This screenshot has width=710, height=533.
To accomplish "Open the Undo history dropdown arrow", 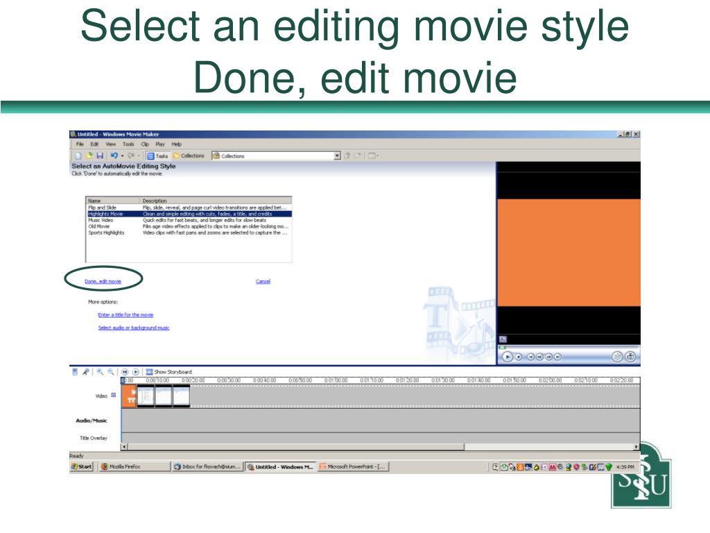I will [122, 156].
